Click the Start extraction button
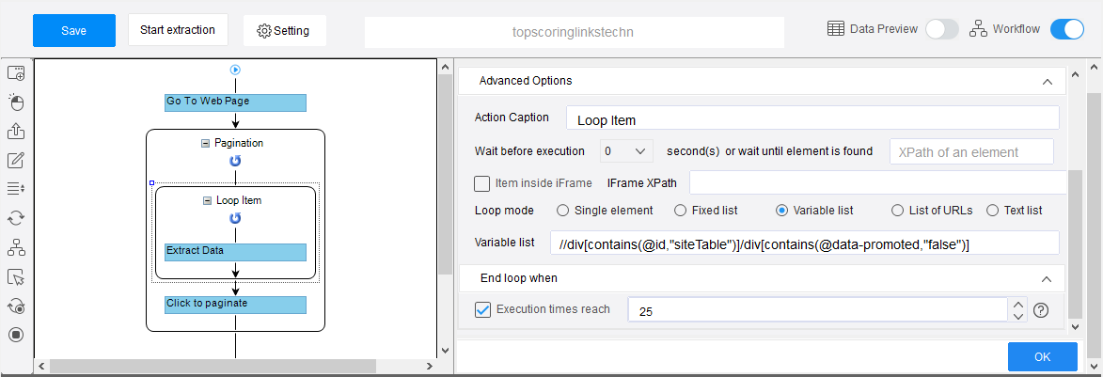Image resolution: width=1103 pixels, height=377 pixels. click(x=178, y=30)
